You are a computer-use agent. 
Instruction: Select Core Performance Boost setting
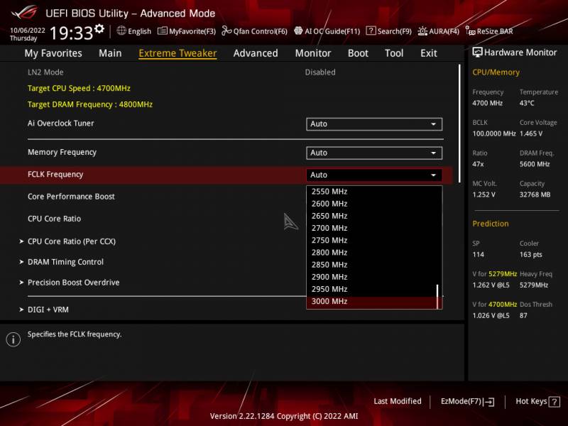(71, 197)
